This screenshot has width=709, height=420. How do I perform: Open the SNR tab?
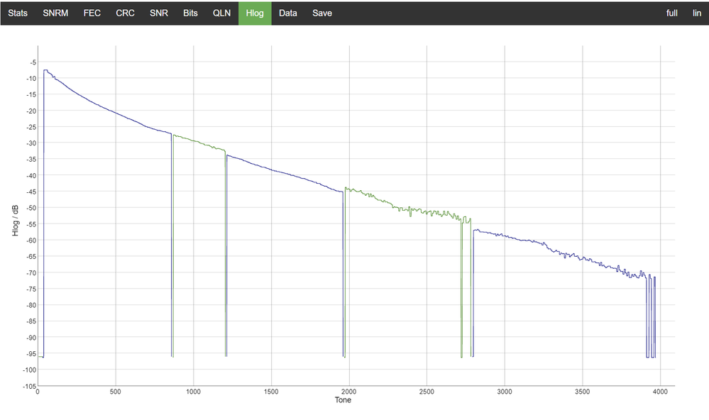tap(159, 13)
